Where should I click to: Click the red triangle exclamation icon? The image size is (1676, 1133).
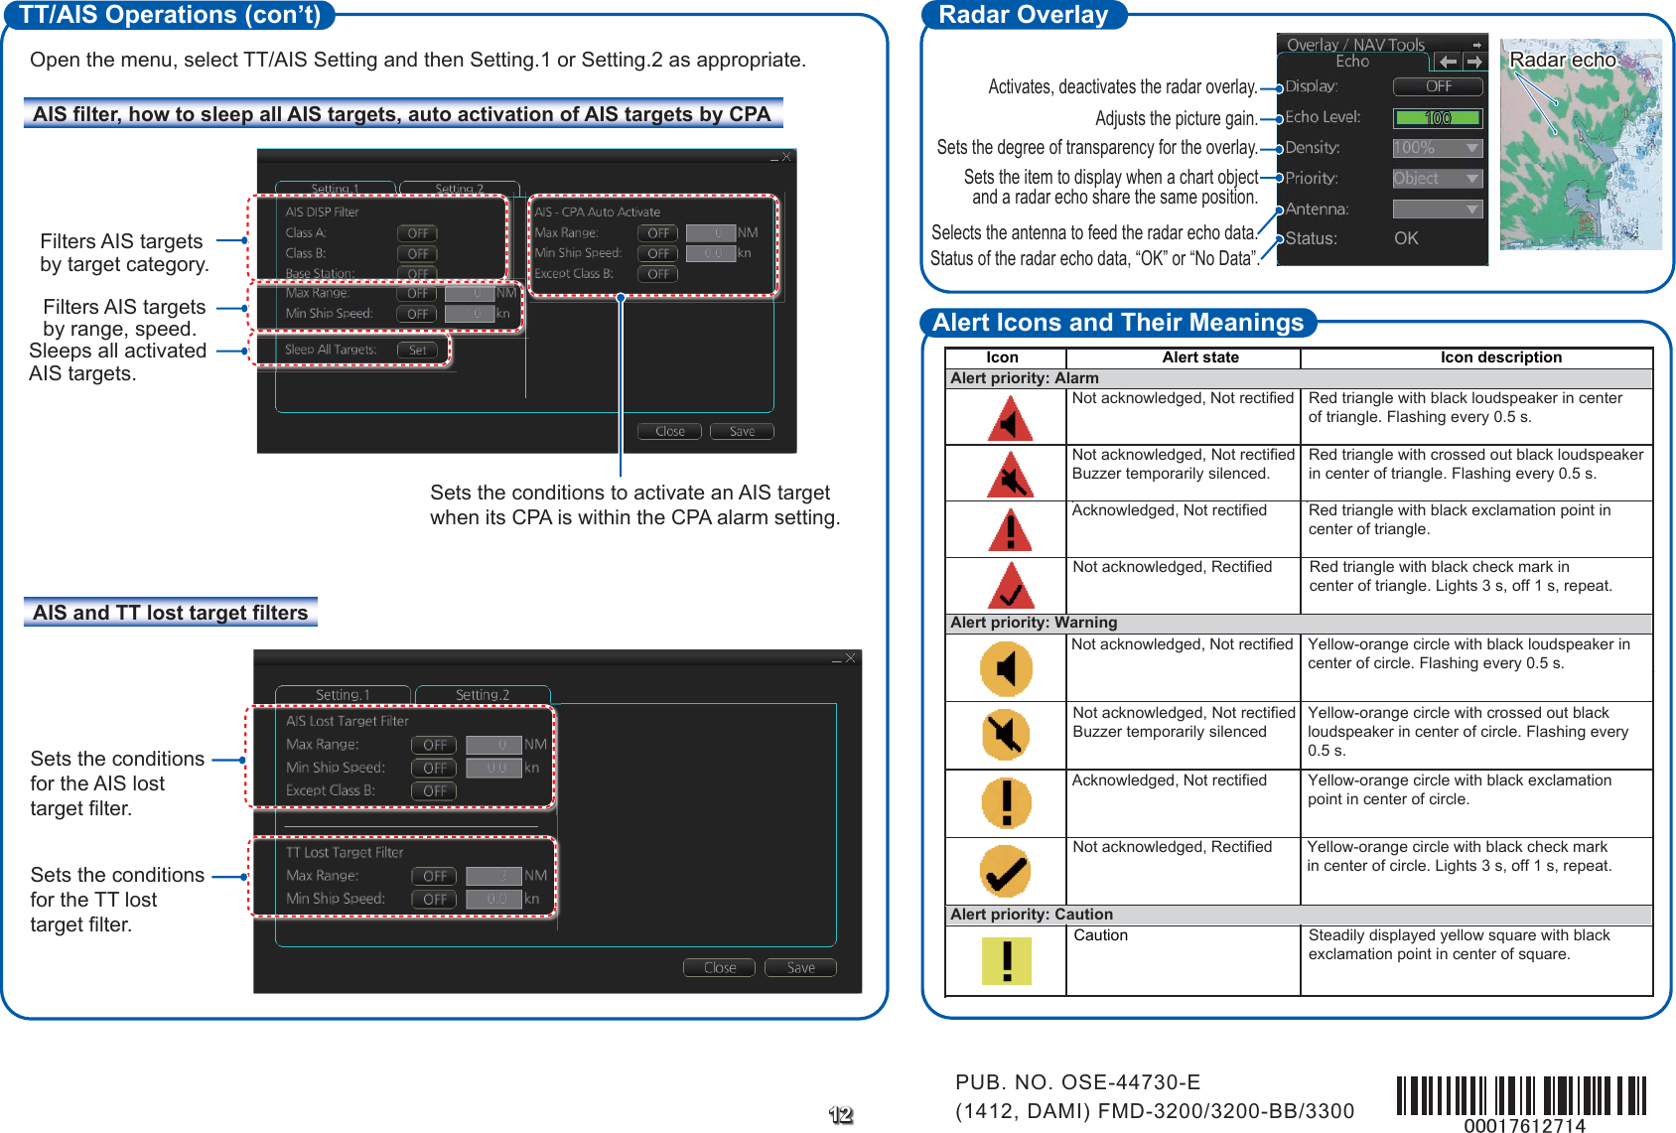click(x=1010, y=530)
